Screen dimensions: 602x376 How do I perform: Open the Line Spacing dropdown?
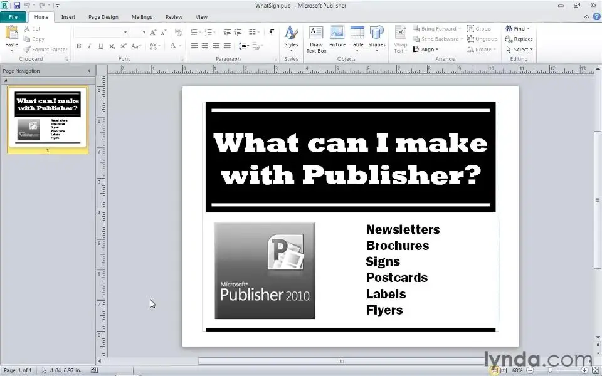[x=244, y=46]
